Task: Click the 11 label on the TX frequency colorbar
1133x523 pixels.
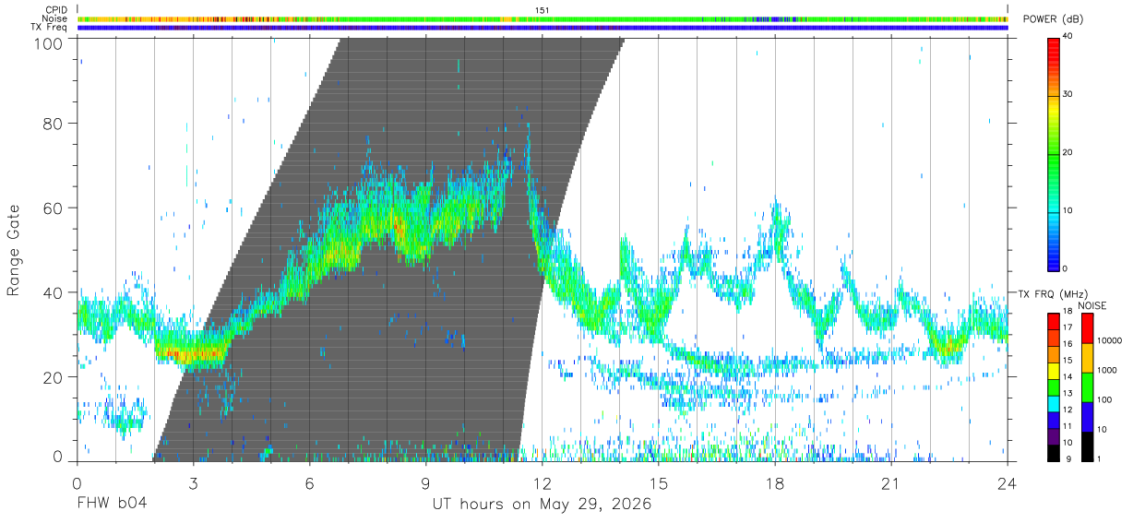Action: 1067,427
